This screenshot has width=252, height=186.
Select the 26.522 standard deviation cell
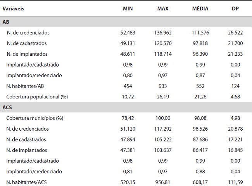click(x=235, y=33)
